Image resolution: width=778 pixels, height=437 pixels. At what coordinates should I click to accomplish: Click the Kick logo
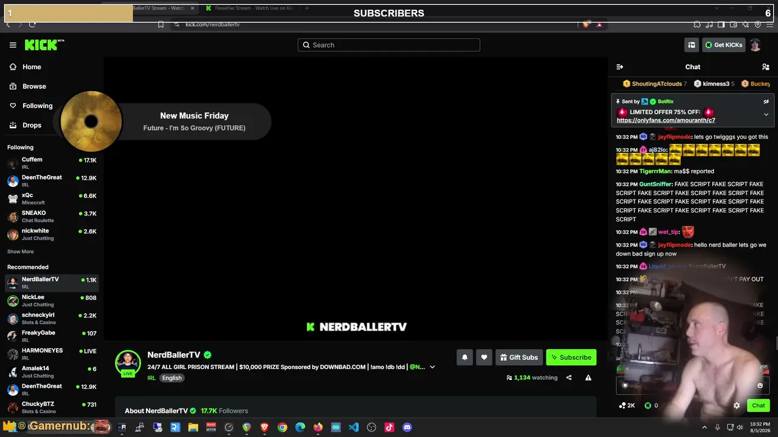click(x=44, y=45)
